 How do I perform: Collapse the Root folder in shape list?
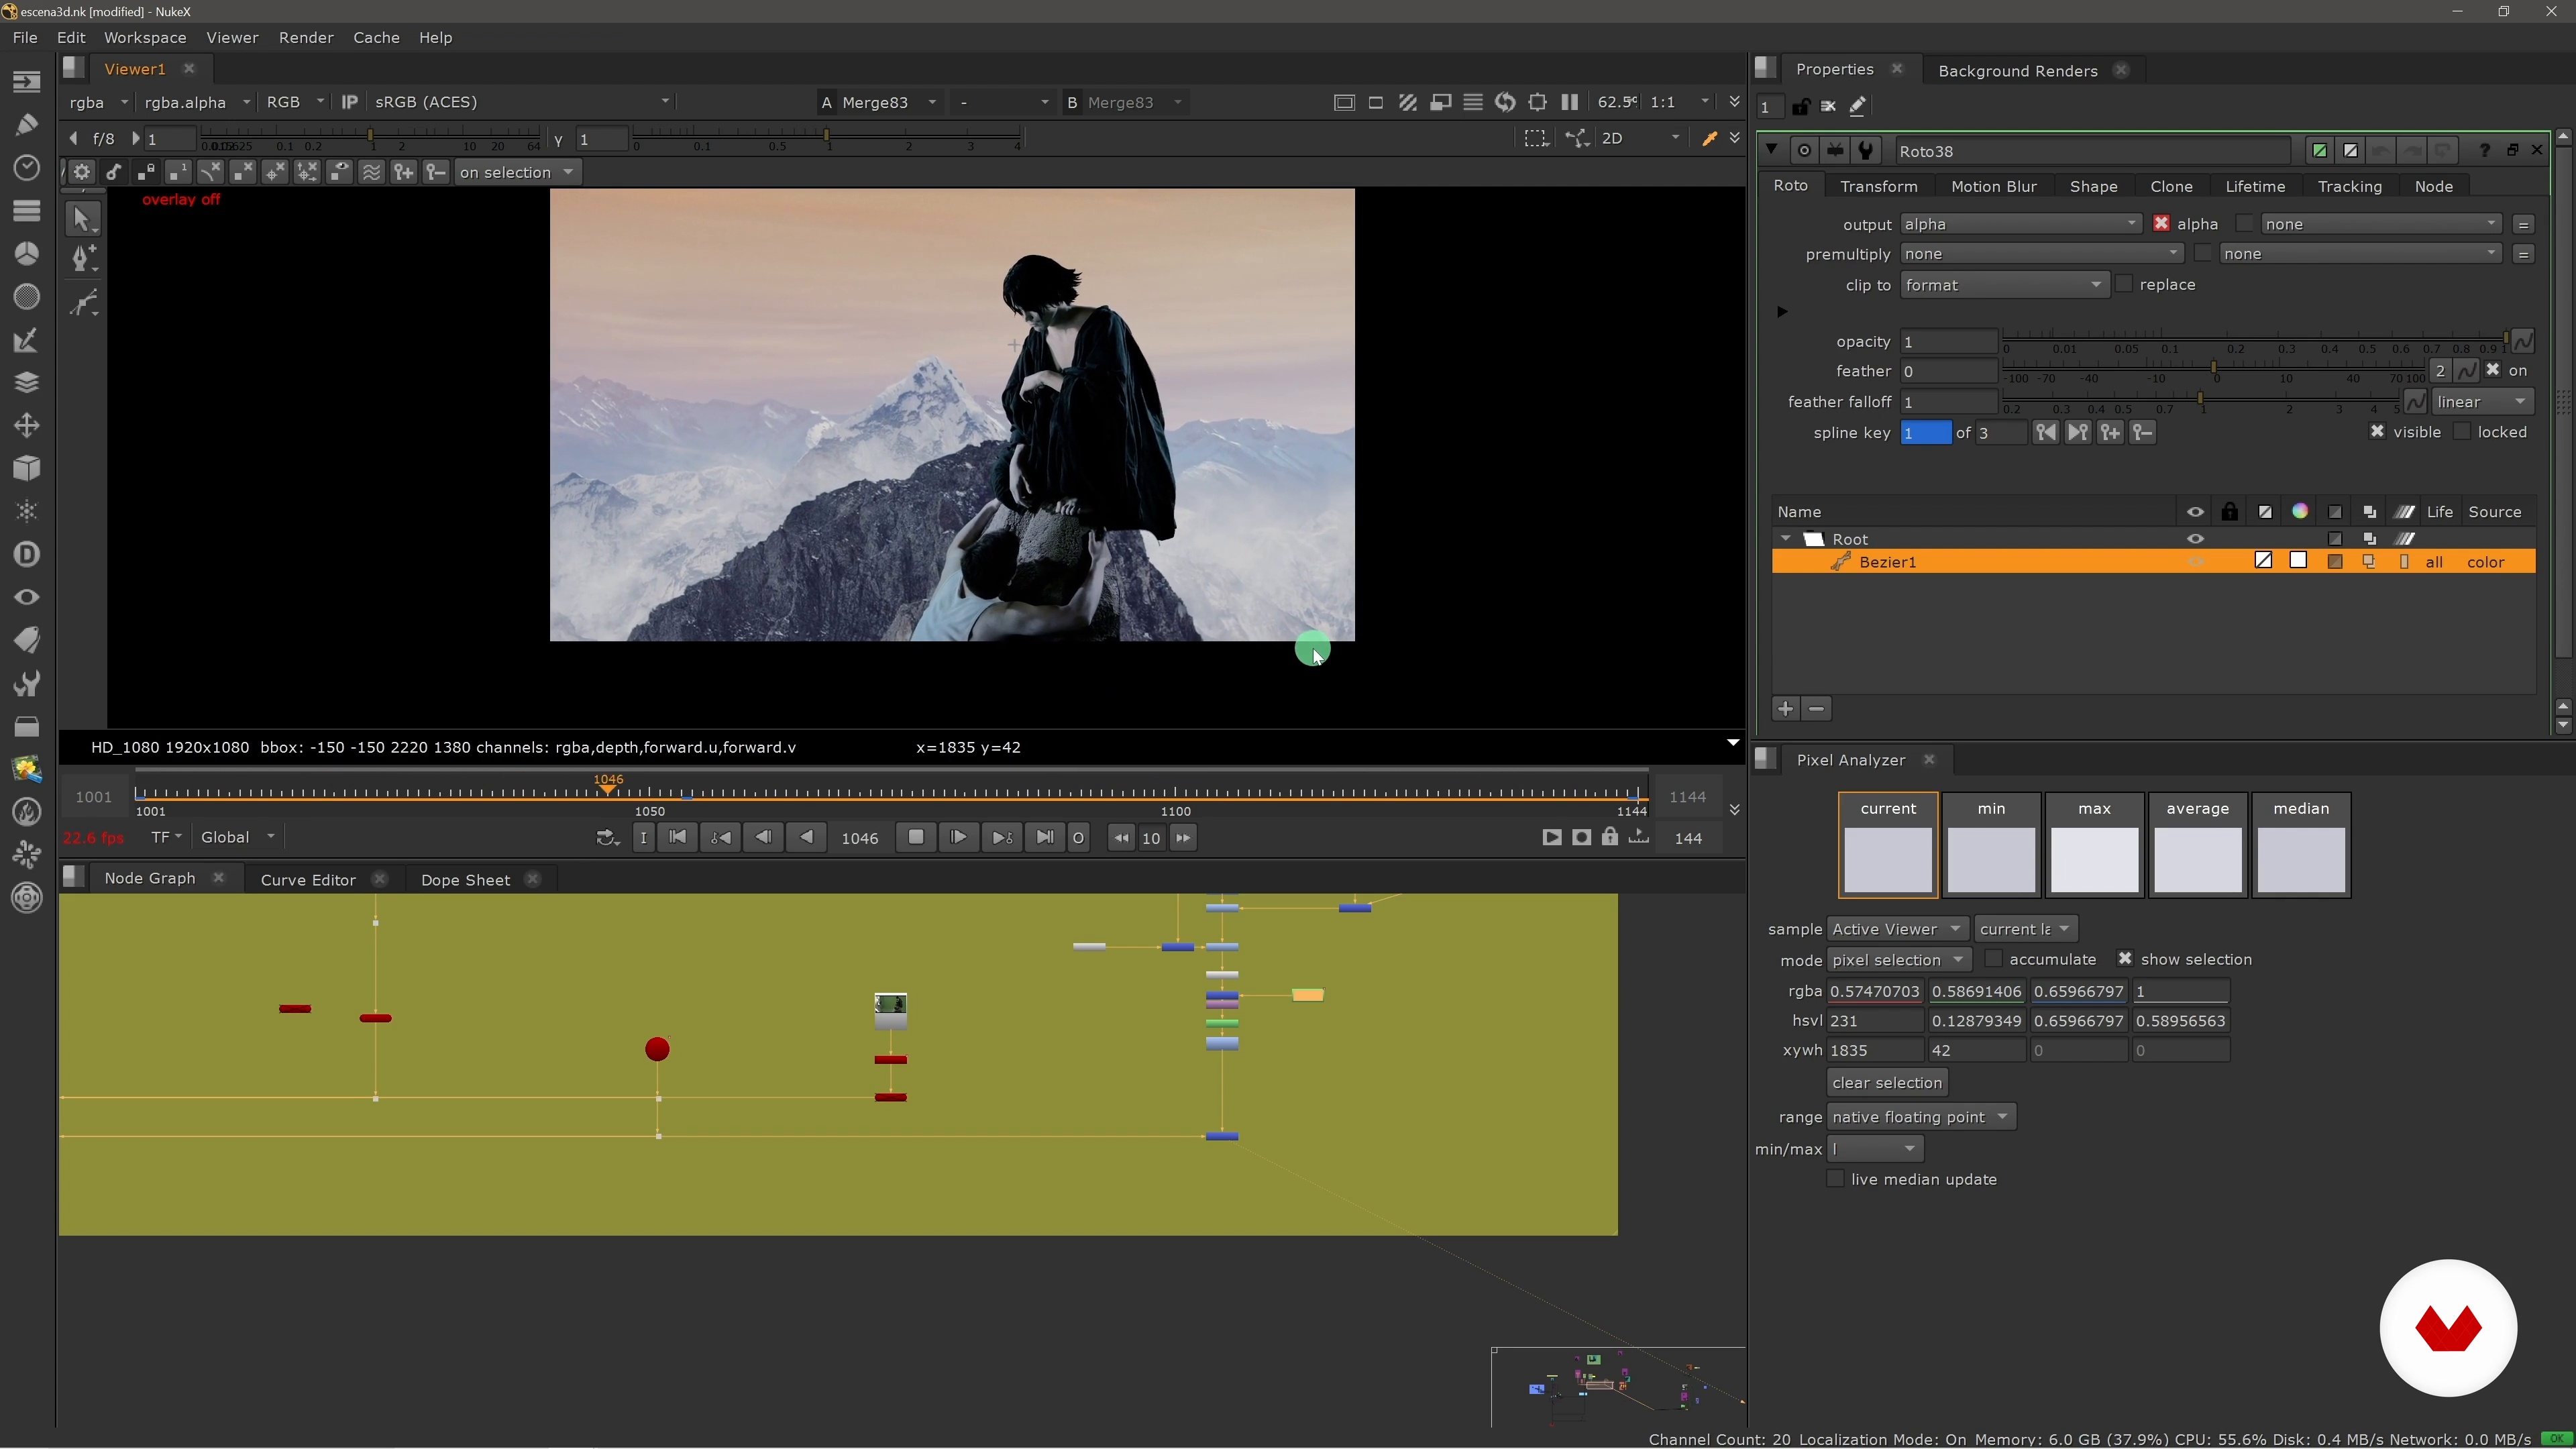(x=1786, y=539)
